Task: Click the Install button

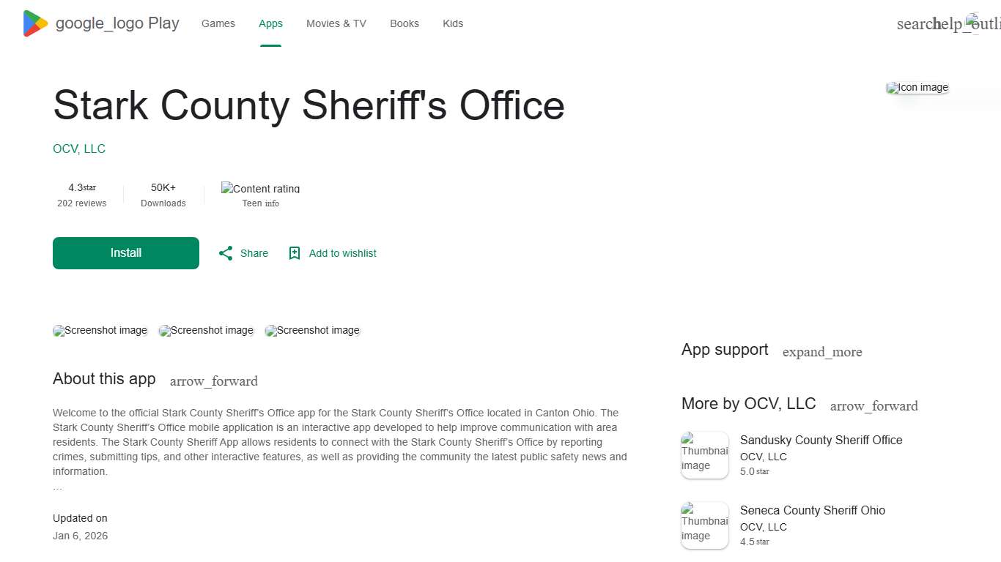Action: [x=125, y=252]
